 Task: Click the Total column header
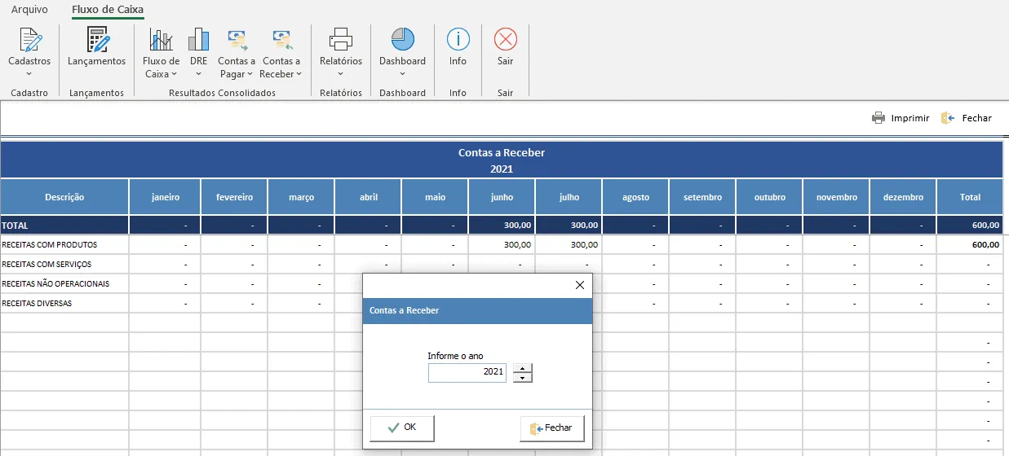coord(970,197)
